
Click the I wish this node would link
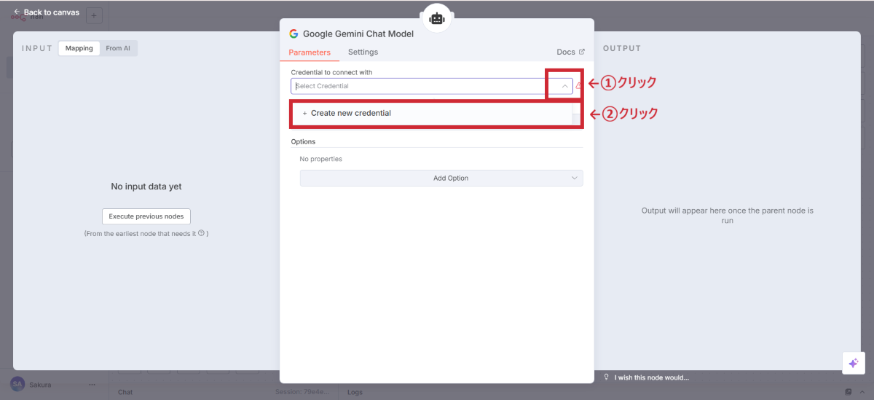click(651, 377)
